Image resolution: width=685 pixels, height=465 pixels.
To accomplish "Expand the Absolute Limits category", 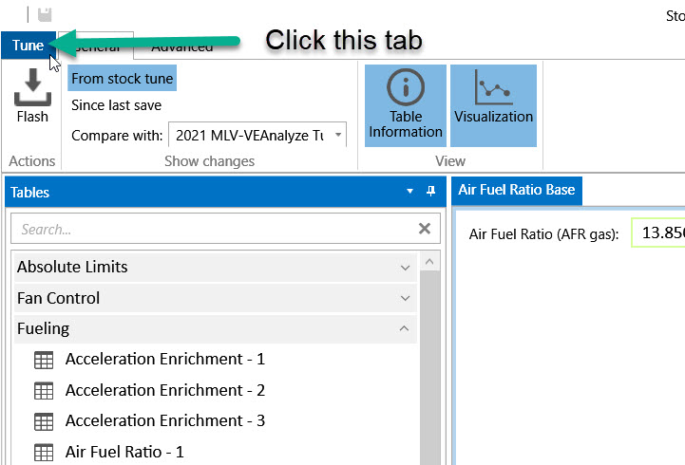I will [x=406, y=268].
